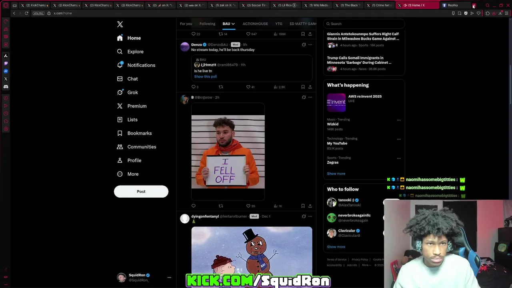Switch to AC7IONHOUSE tab
Image resolution: width=512 pixels, height=288 pixels.
point(255,24)
